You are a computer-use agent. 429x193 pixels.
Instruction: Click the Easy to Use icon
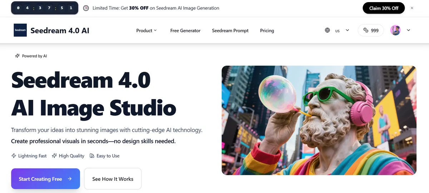pyautogui.click(x=92, y=156)
